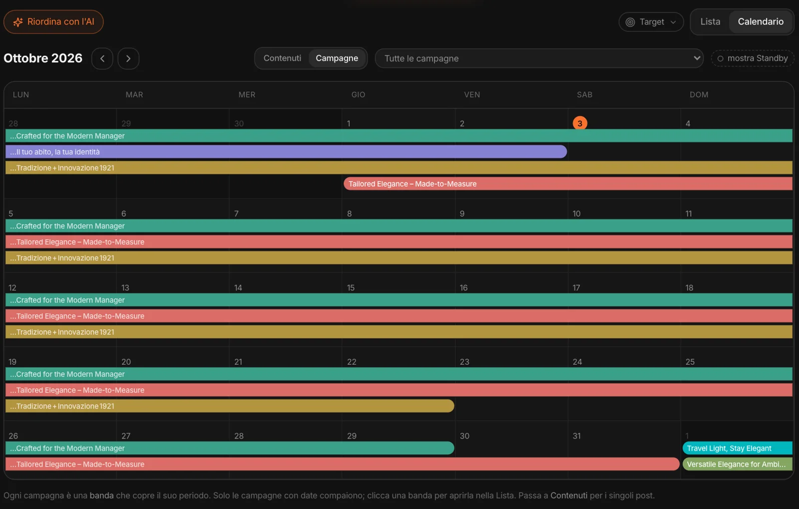
Task: Click the LUN column header
Action: [x=21, y=95]
